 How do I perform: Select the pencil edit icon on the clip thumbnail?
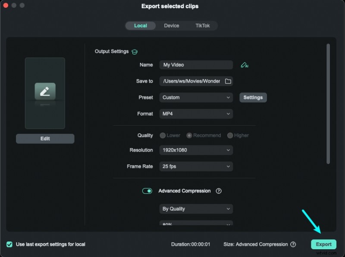[x=45, y=92]
